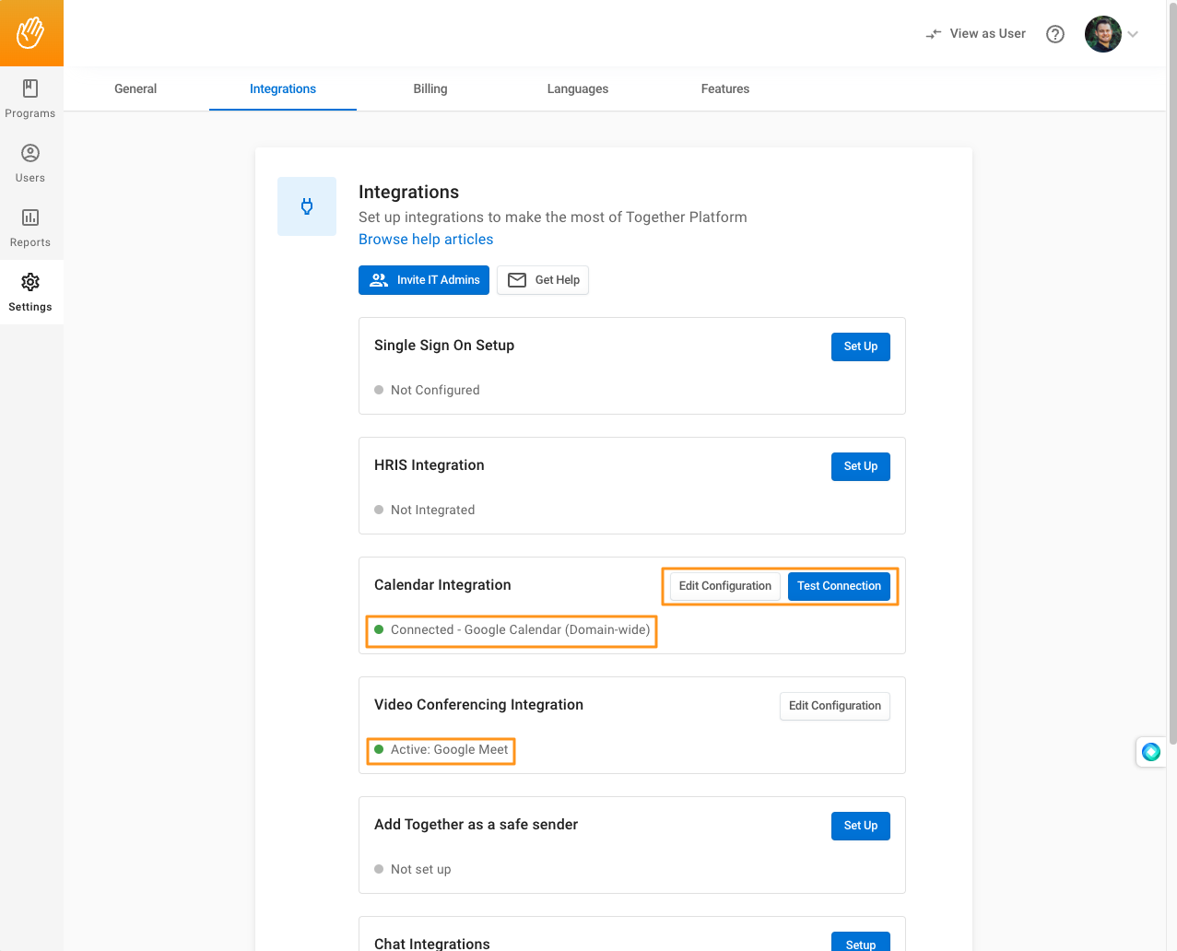The width and height of the screenshot is (1177, 951).
Task: Expand the account dropdown chevron
Action: pos(1133,34)
